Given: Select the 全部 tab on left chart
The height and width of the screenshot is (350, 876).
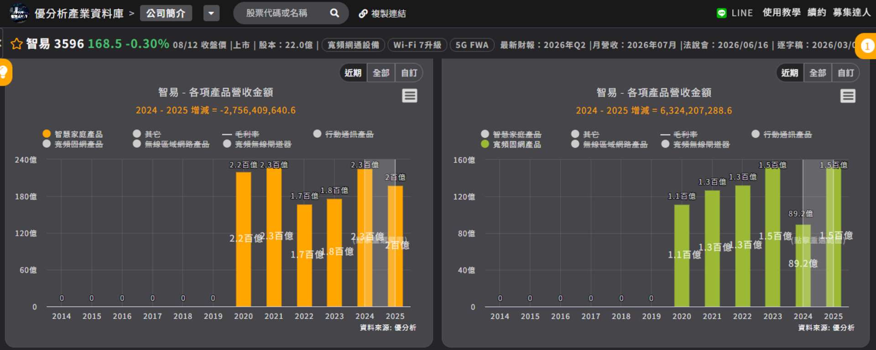Looking at the screenshot, I should tap(381, 73).
